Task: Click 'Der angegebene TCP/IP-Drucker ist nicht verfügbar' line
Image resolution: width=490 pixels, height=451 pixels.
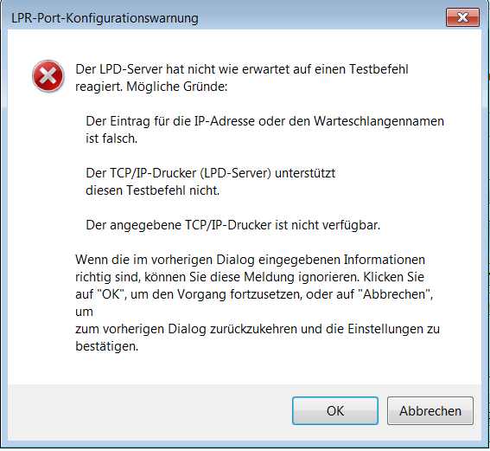Action: [233, 225]
